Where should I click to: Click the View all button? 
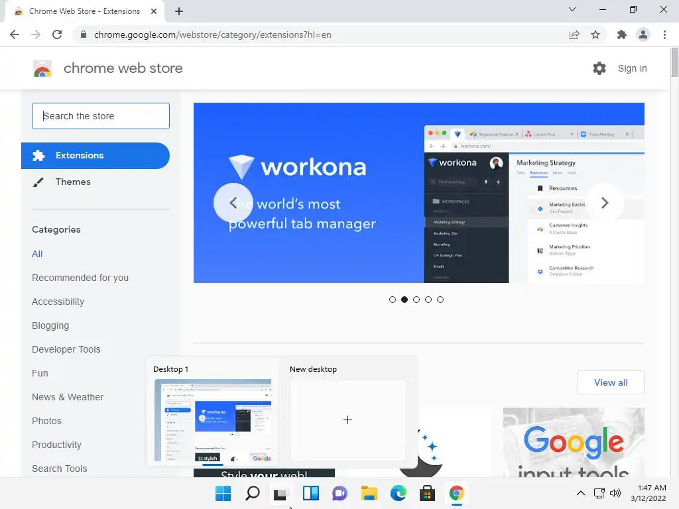(611, 382)
